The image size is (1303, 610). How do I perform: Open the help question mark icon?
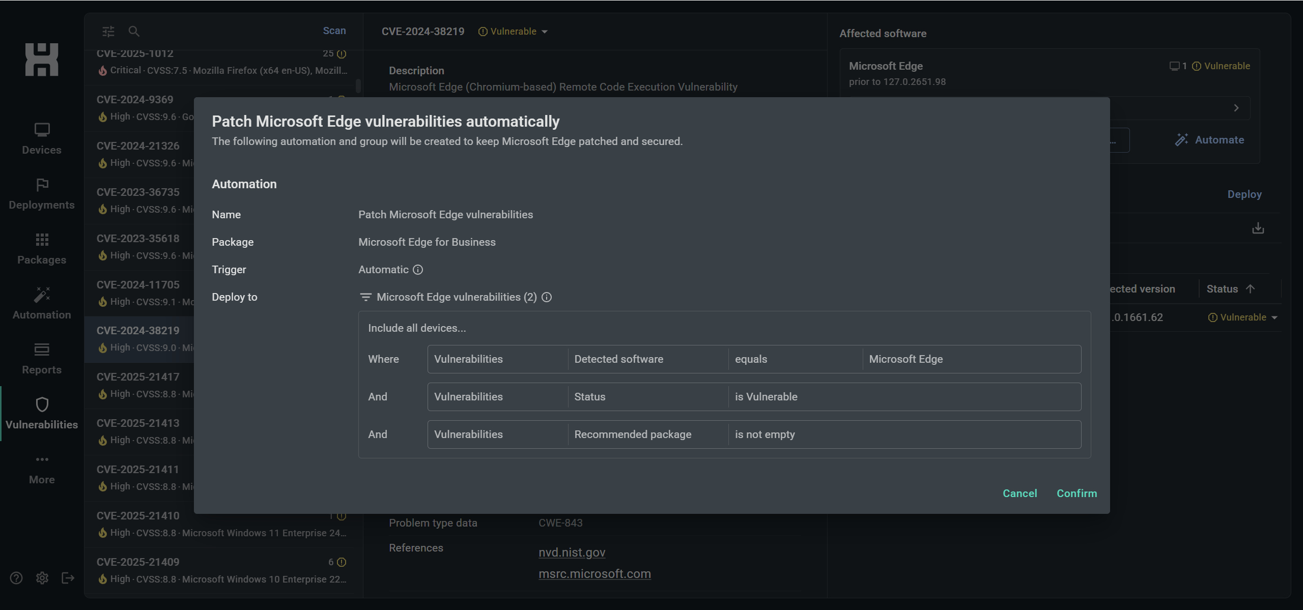pos(16,578)
